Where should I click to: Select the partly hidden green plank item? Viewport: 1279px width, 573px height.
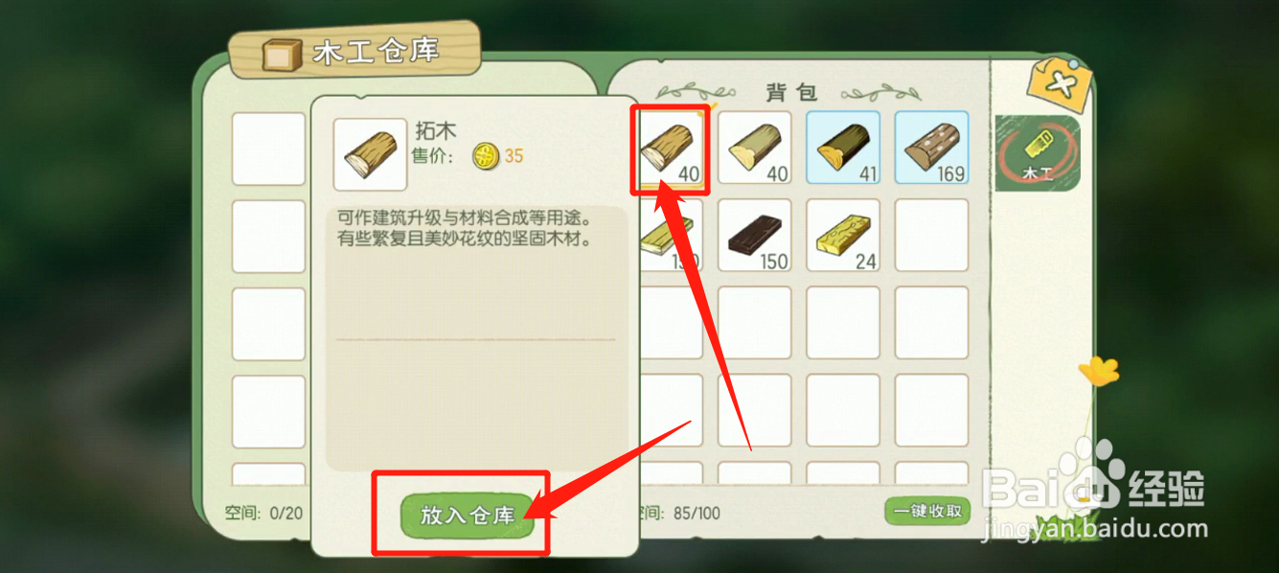point(671,236)
